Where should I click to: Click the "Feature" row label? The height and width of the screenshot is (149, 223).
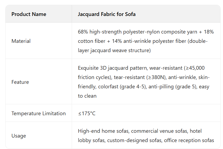(20, 82)
